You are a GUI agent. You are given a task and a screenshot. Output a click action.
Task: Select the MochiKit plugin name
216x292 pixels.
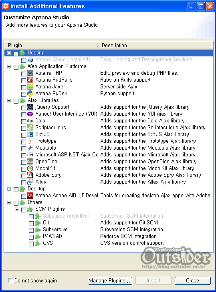pyautogui.click(x=45, y=168)
